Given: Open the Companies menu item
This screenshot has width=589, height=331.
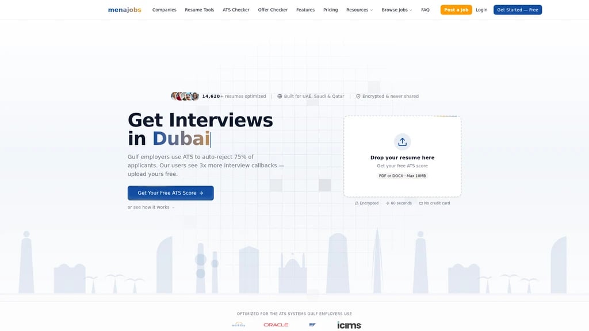Looking at the screenshot, I should tap(164, 10).
